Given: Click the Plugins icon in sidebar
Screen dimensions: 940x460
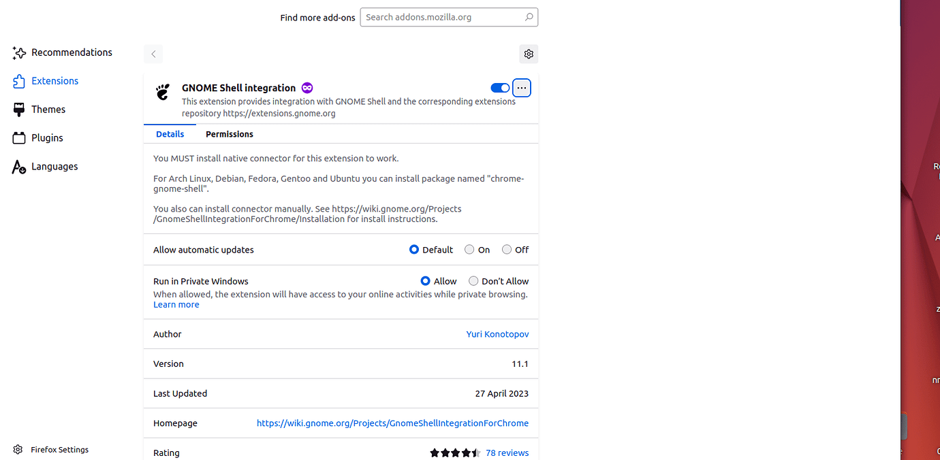Looking at the screenshot, I should click(x=19, y=138).
